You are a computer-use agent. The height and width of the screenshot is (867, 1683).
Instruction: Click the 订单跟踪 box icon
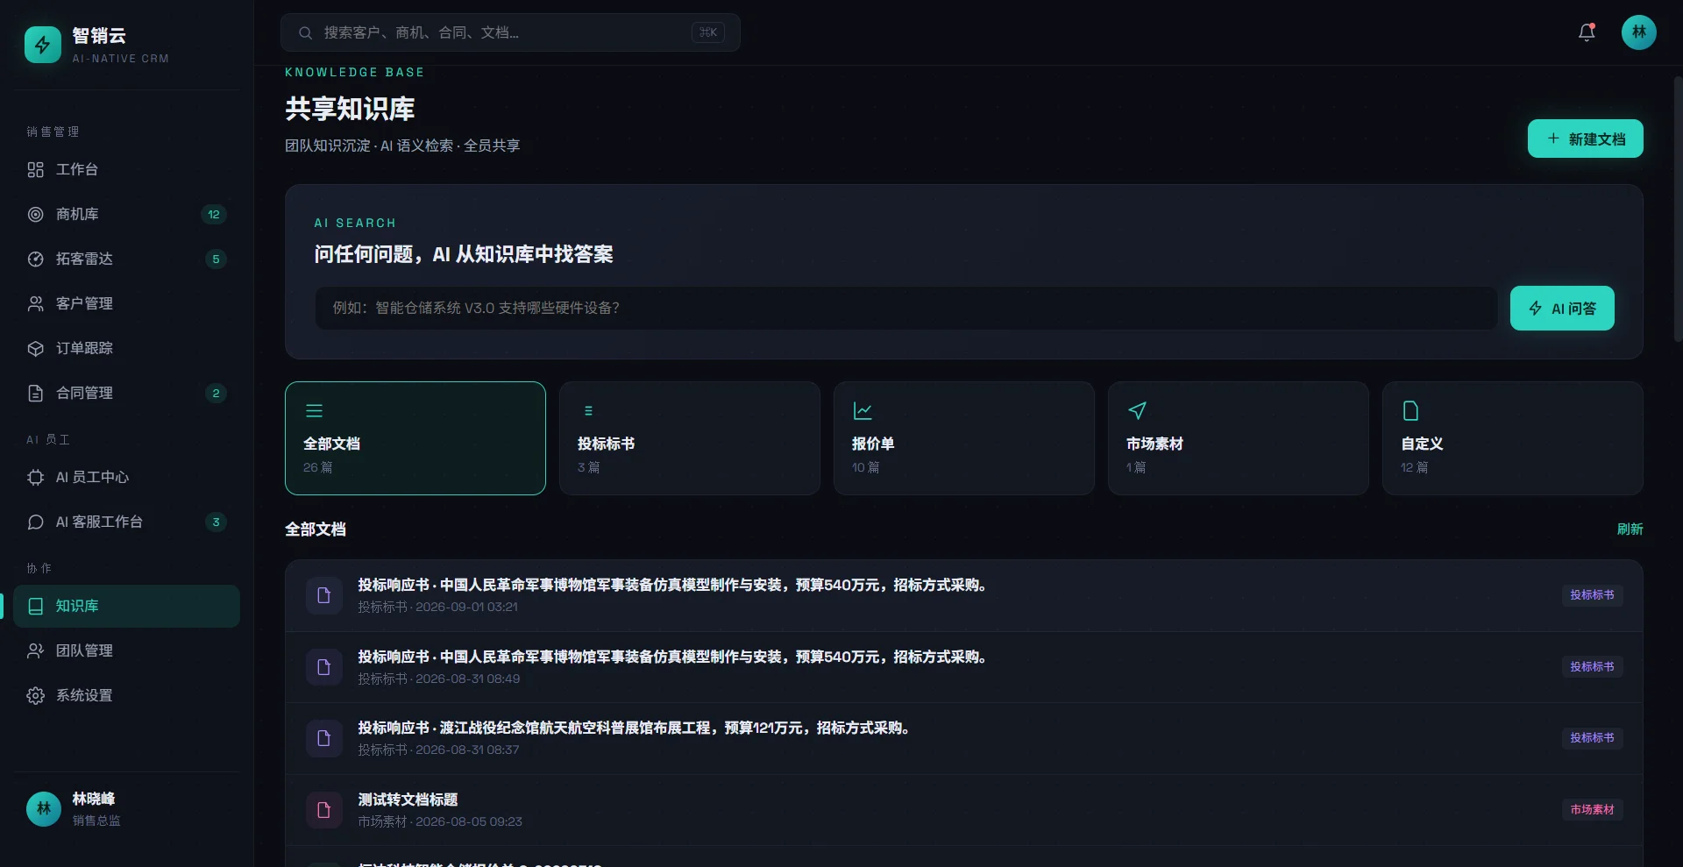[x=35, y=348]
